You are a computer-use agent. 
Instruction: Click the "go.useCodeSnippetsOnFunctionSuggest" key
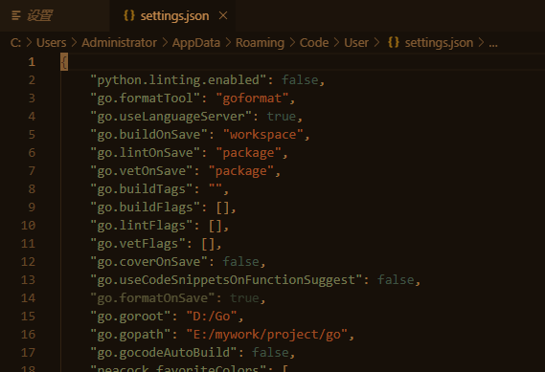click(x=226, y=280)
